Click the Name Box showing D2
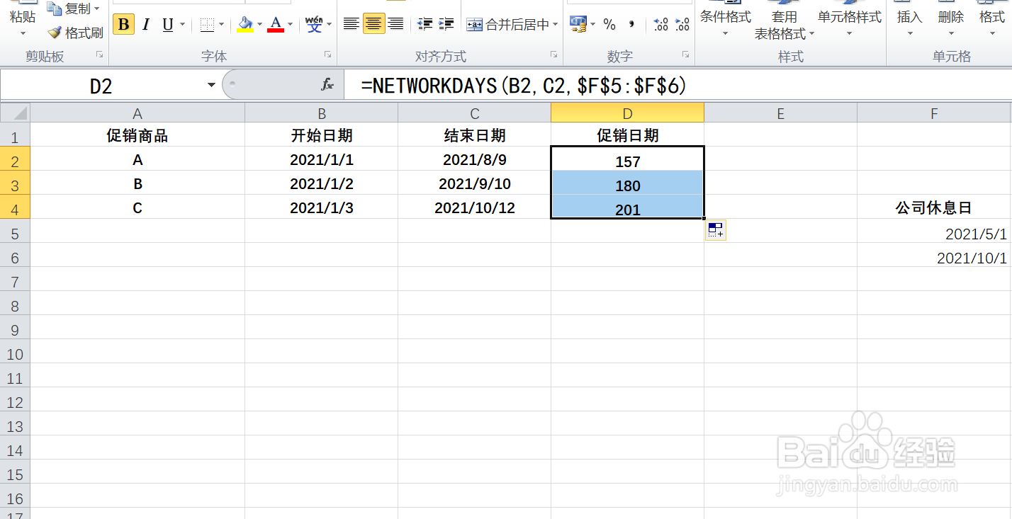This screenshot has height=519, width=1012. [x=102, y=86]
